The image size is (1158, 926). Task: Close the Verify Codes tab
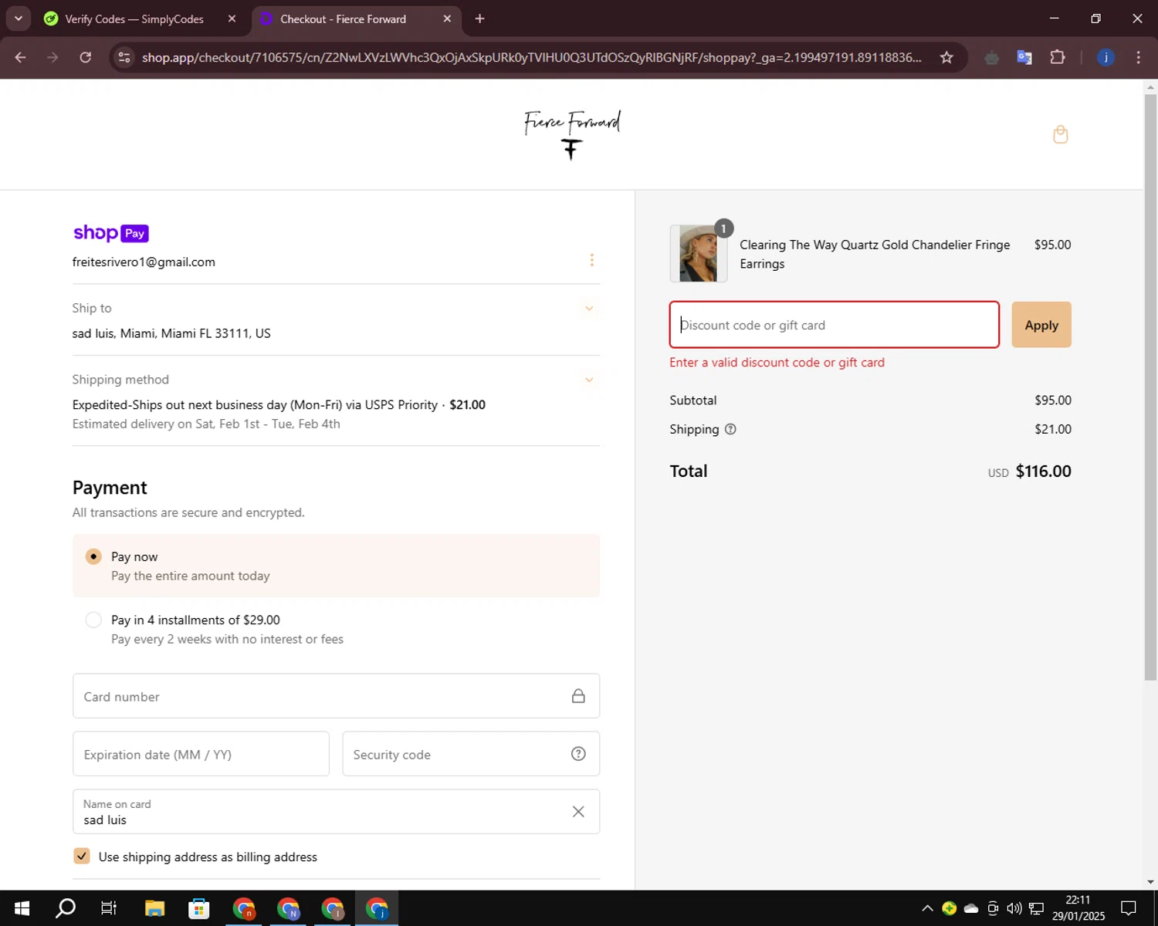tap(232, 19)
